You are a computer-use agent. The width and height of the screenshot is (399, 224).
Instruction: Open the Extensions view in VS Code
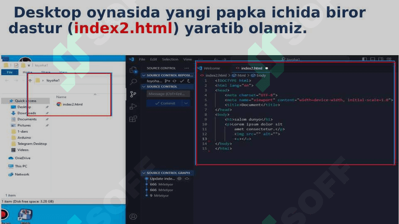(x=133, y=119)
